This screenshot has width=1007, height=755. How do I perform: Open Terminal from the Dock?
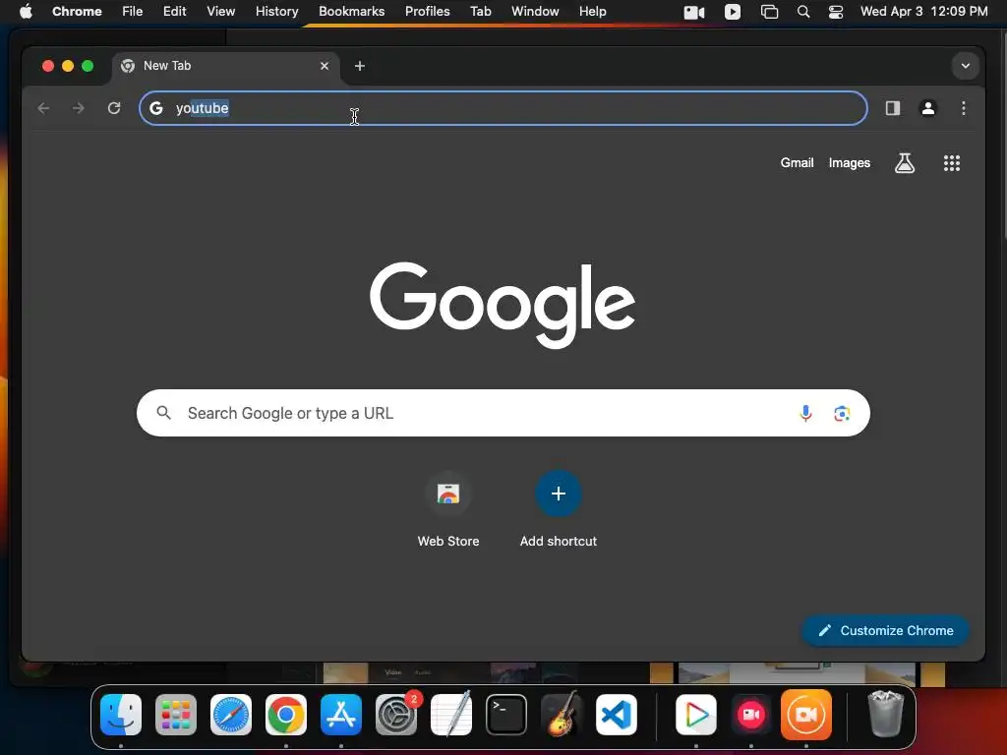click(506, 715)
